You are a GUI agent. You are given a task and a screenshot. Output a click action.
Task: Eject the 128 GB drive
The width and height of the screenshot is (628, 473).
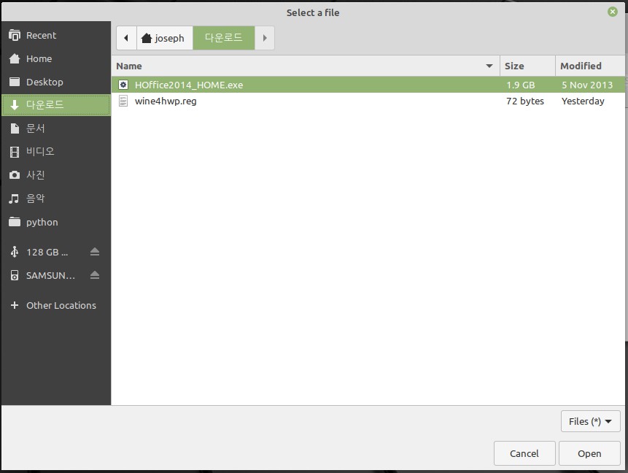click(95, 252)
